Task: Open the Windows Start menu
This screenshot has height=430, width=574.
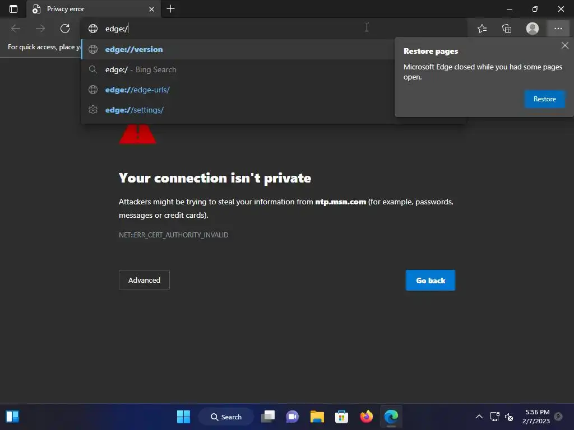Action: pos(183,417)
